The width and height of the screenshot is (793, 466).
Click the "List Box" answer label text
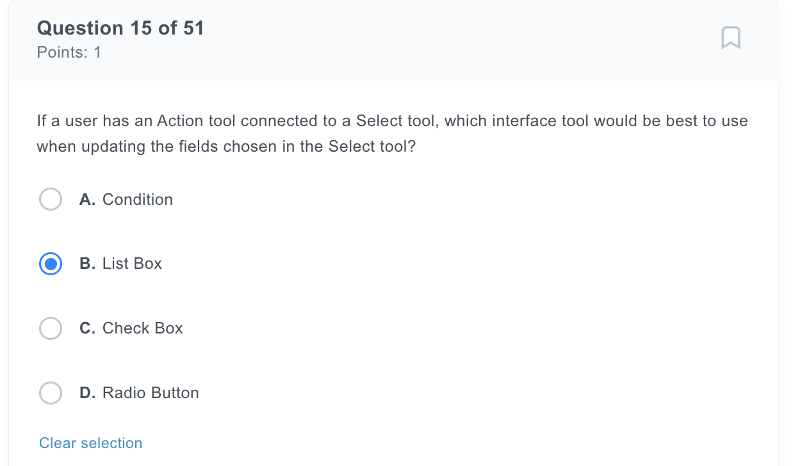(x=132, y=264)
